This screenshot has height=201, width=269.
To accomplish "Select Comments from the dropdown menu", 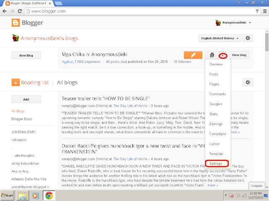I will 218,94.
